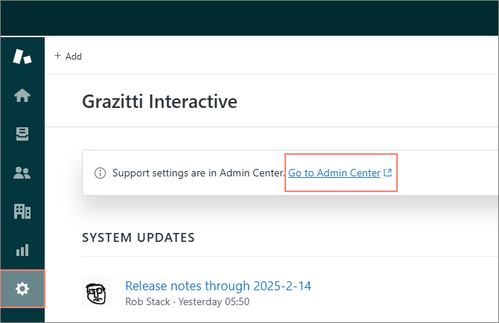Open the Views icon in sidebar

pyautogui.click(x=22, y=134)
